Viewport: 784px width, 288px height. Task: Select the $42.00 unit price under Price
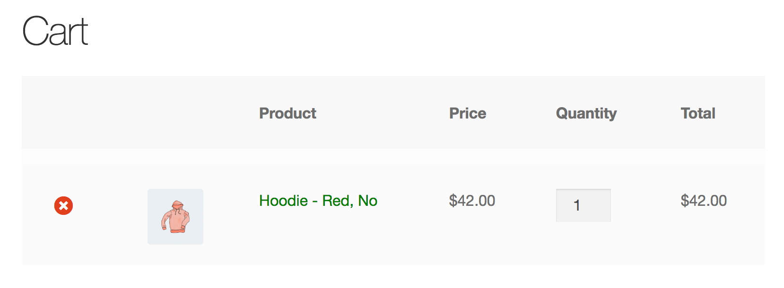(x=472, y=201)
